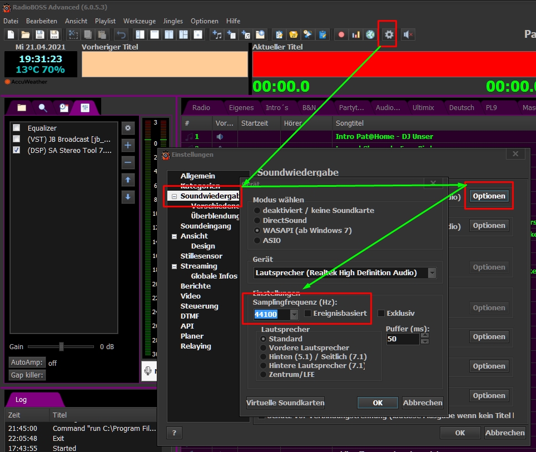Screen dimensions: 536x452
Task: Click Abbrechen in the Gerät dialog
Action: coord(423,403)
